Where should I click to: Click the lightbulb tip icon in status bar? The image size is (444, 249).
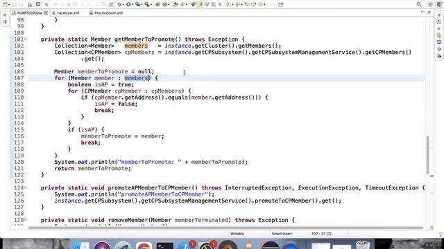tap(441, 234)
